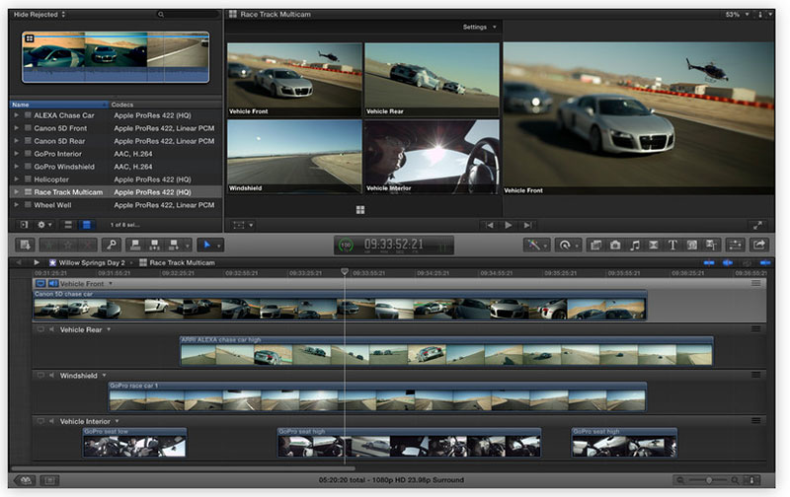The width and height of the screenshot is (790, 497).
Task: Select Race Track Multicam in browser list
Action: (68, 192)
